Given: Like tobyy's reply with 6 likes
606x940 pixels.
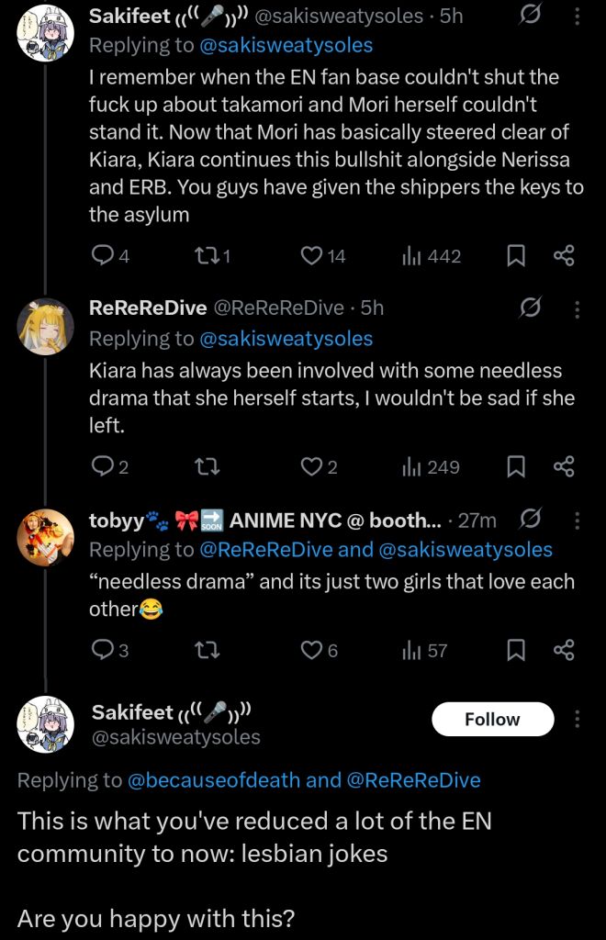Looking at the screenshot, I should (x=319, y=651).
